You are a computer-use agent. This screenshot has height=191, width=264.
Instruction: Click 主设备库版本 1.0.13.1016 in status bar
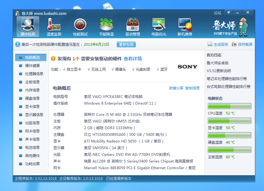tap(81, 179)
